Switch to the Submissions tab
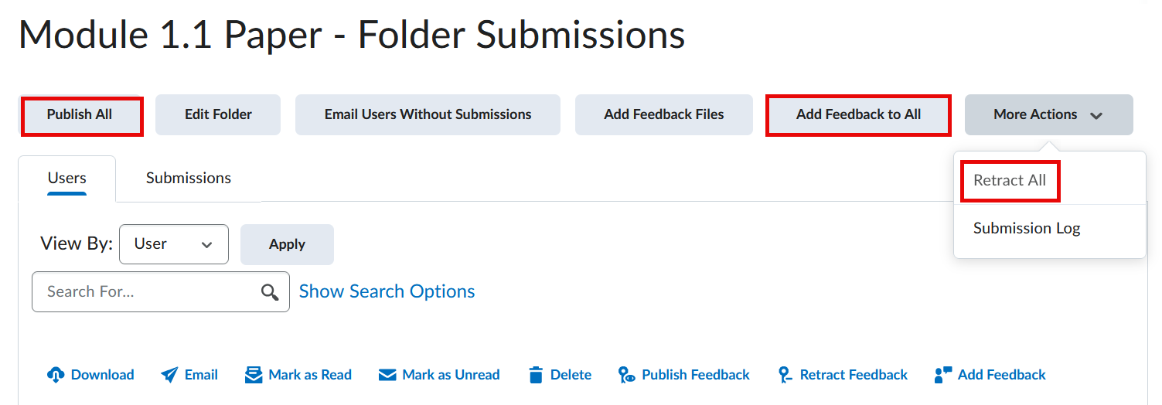1162x405 pixels. click(x=189, y=179)
